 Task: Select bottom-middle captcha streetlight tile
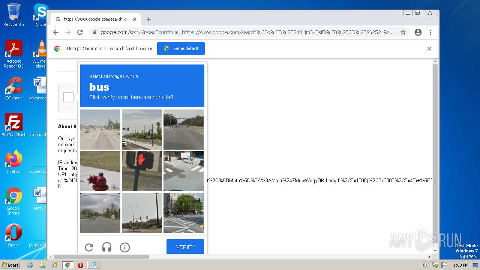tap(142, 213)
